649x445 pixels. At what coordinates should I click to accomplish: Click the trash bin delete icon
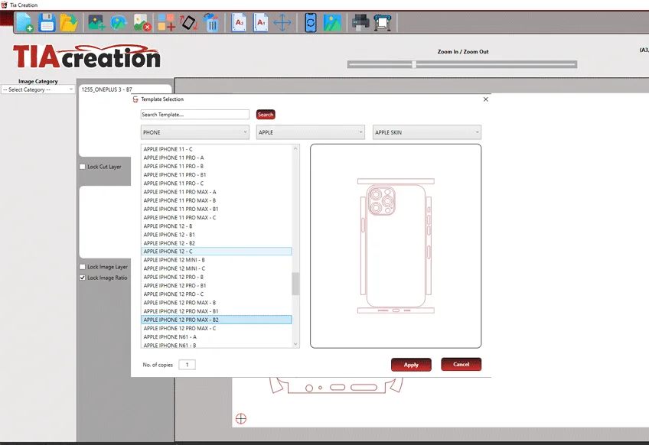(211, 22)
